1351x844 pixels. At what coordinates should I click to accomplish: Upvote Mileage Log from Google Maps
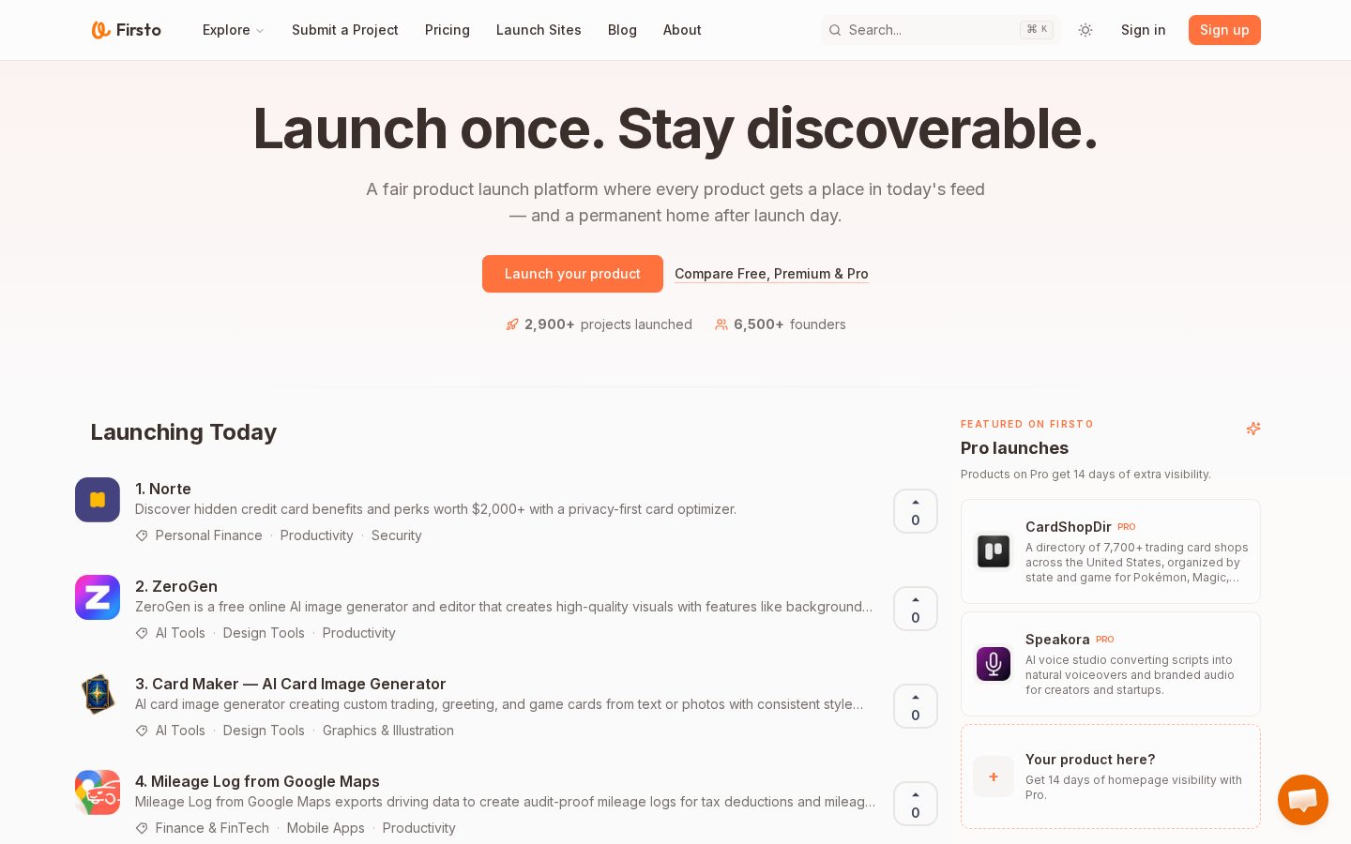point(916,804)
